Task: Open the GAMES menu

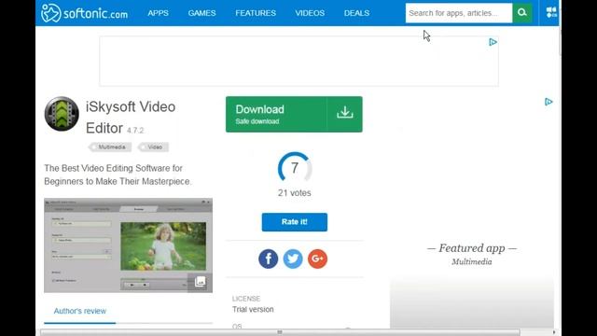Action: 201,13
